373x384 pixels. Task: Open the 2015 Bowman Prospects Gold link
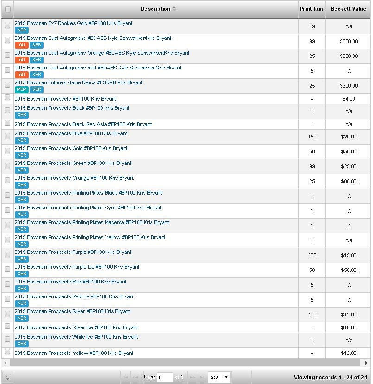pos(71,148)
